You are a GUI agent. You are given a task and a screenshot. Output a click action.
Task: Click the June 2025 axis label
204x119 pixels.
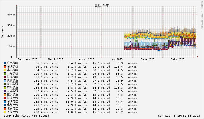coord(148,59)
